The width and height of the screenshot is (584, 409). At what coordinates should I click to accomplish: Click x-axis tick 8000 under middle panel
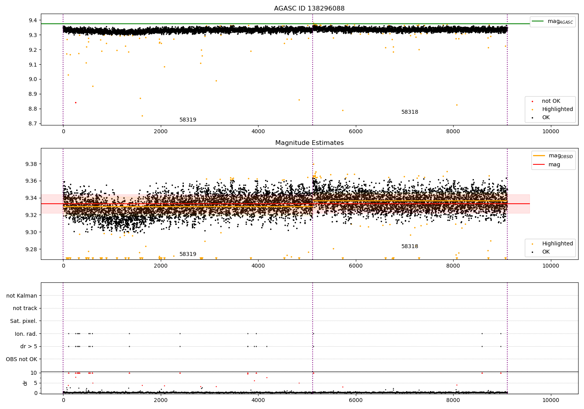(453, 266)
